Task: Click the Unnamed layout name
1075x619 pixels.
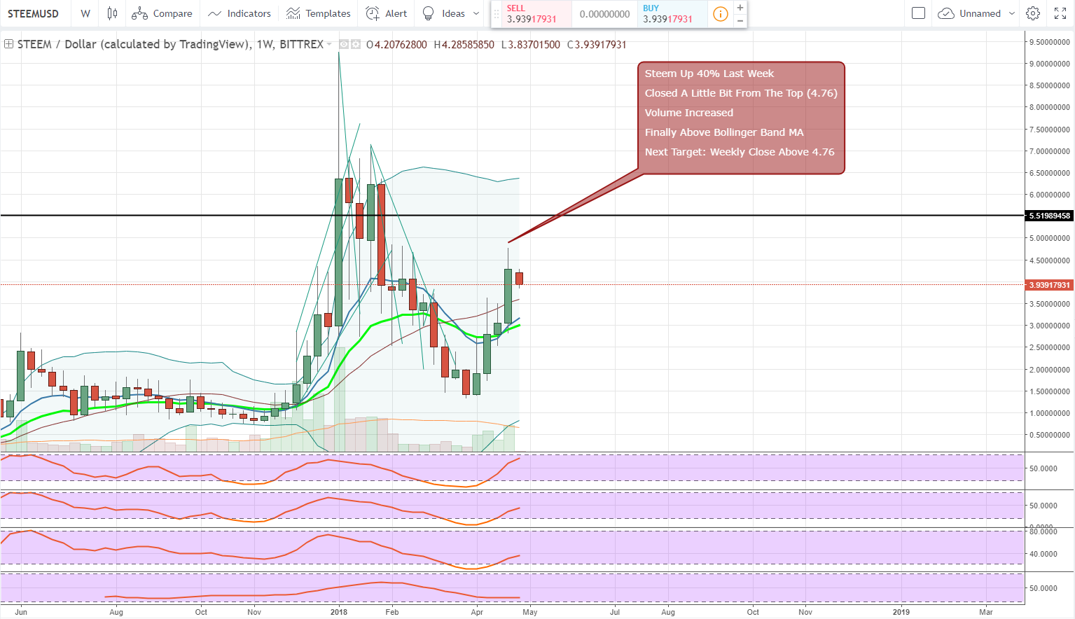Action: (x=980, y=13)
